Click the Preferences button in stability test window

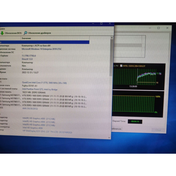[116, 129]
